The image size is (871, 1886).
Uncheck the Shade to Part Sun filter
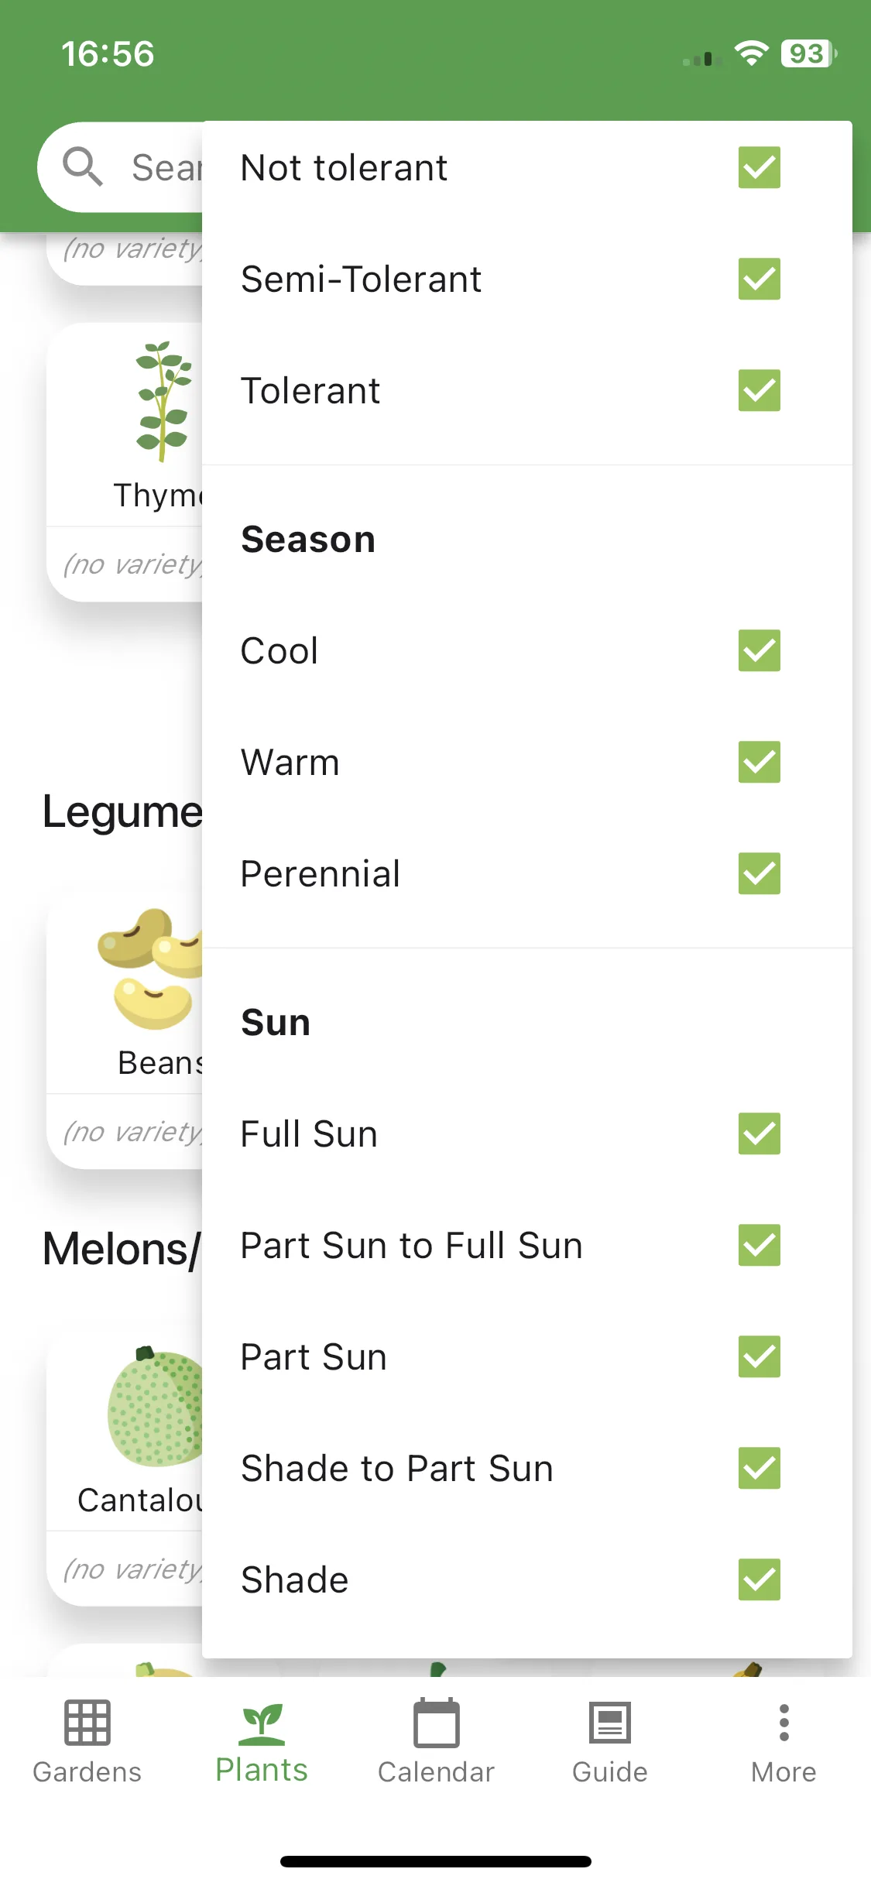tap(759, 1468)
